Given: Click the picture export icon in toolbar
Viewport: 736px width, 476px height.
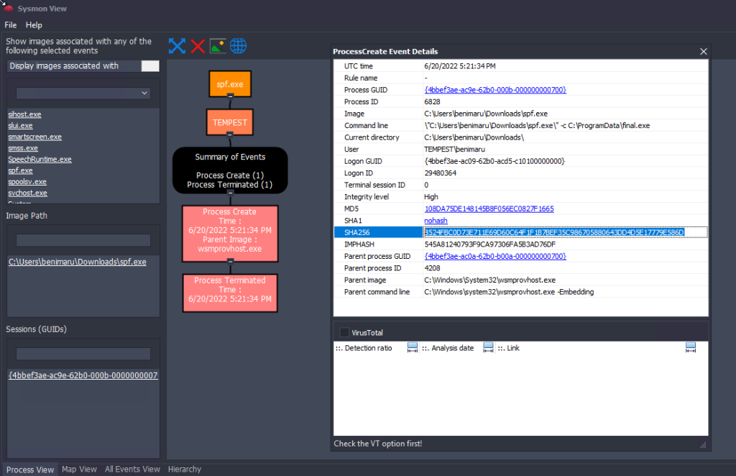Looking at the screenshot, I should point(218,46).
